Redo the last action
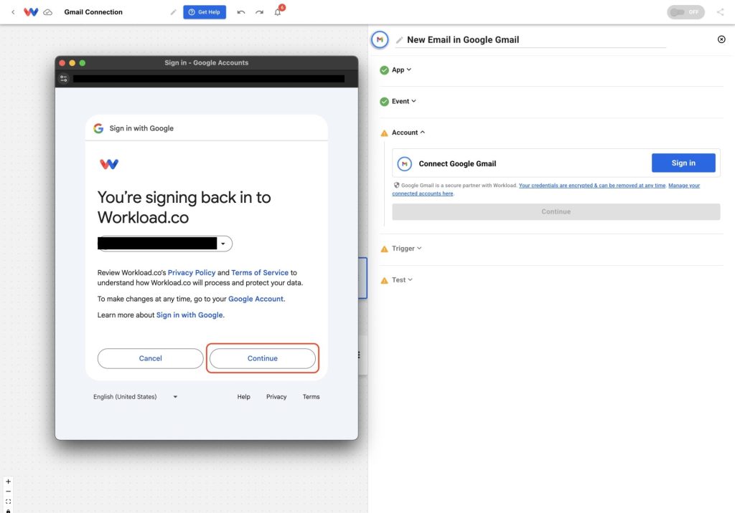The height and width of the screenshot is (513, 735). pyautogui.click(x=259, y=12)
